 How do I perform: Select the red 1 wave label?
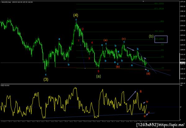78,41
